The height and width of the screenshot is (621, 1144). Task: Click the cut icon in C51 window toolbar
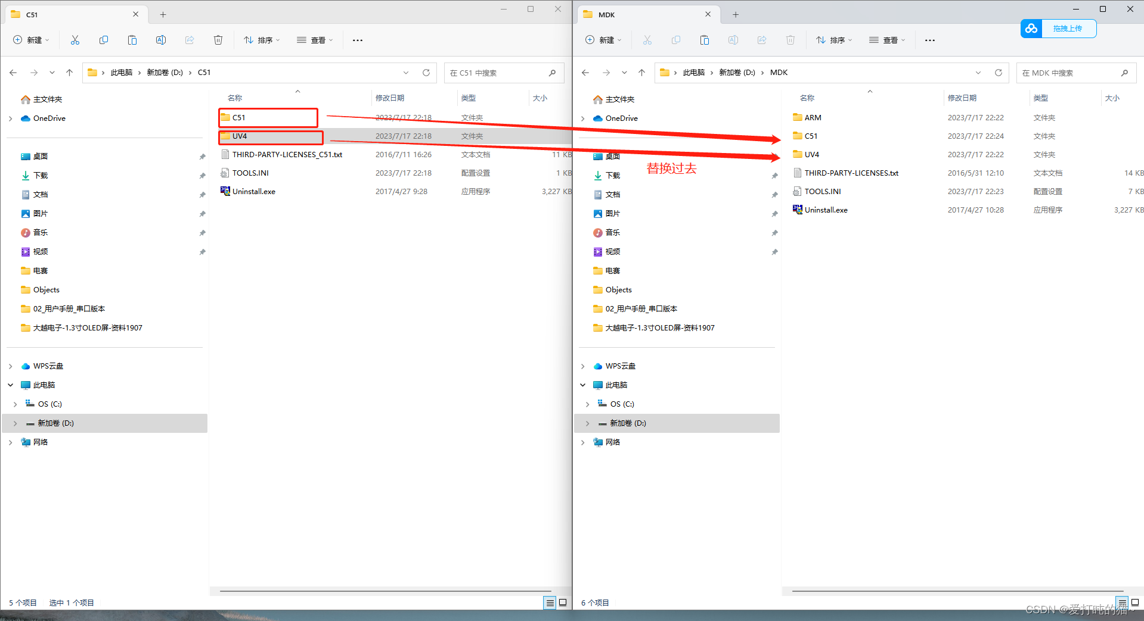click(75, 40)
